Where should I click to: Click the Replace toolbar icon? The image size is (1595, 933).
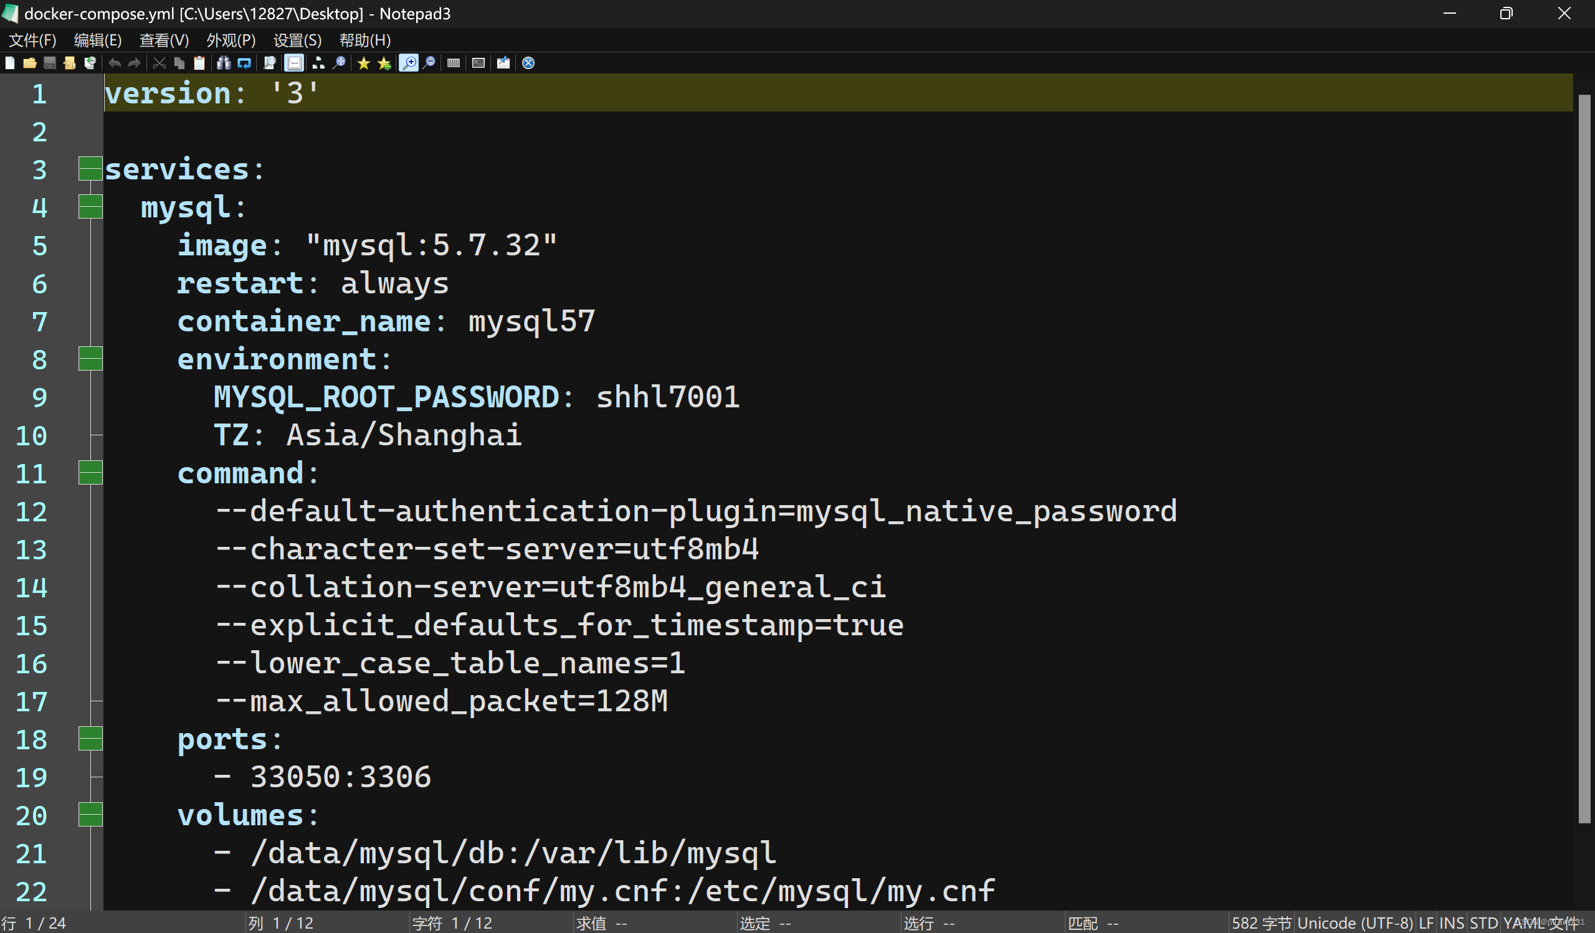pyautogui.click(x=244, y=63)
